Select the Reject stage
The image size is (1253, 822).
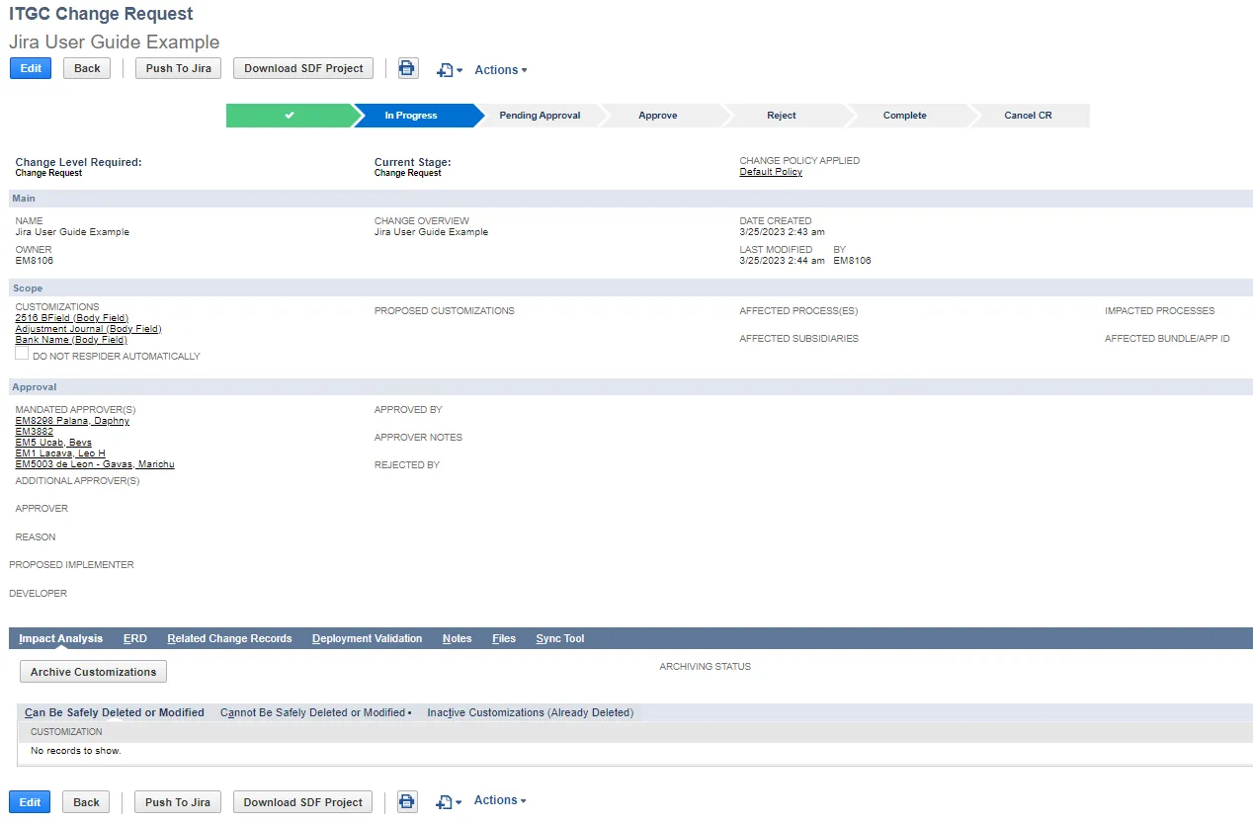pos(782,116)
